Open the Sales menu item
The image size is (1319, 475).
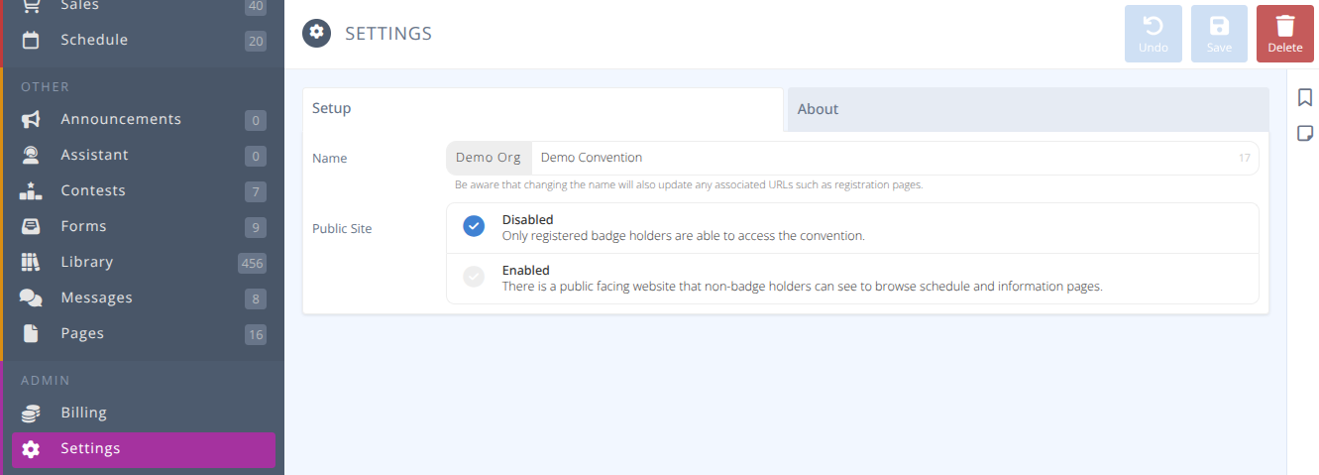tap(144, 7)
